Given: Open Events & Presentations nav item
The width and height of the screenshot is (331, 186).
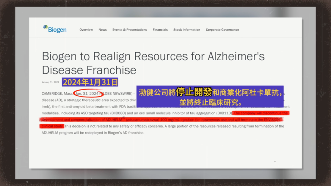Looking at the screenshot, I should (x=130, y=30).
